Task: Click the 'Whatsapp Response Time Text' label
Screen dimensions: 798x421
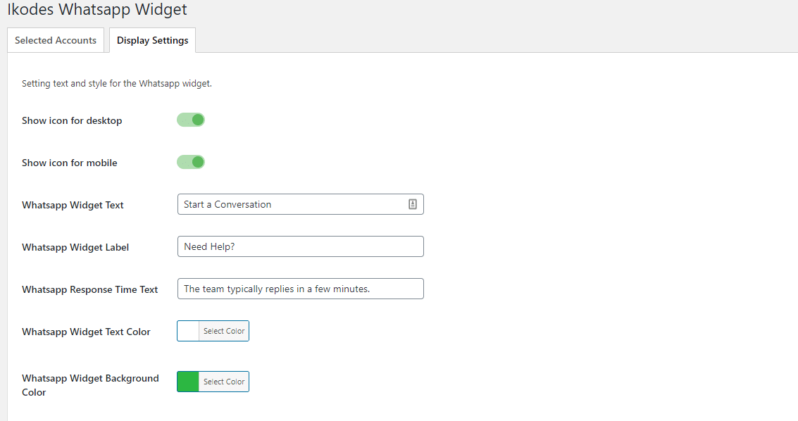Action: coord(90,289)
